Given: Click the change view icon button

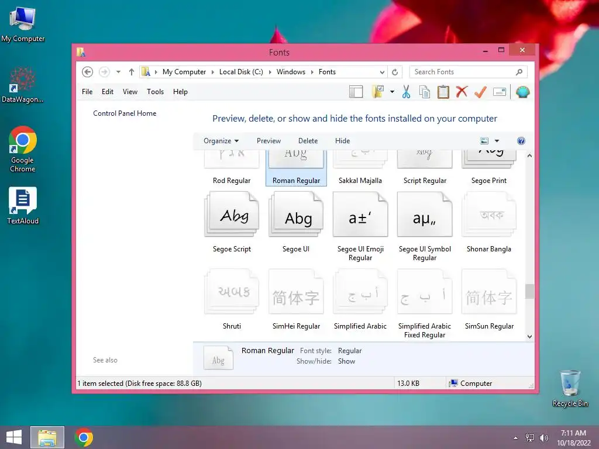Looking at the screenshot, I should [484, 141].
